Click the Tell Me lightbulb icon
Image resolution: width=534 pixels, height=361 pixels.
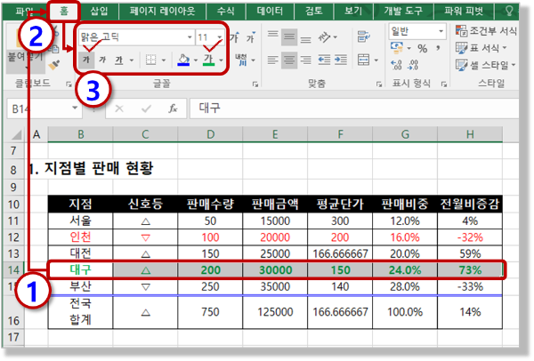tap(509, 11)
